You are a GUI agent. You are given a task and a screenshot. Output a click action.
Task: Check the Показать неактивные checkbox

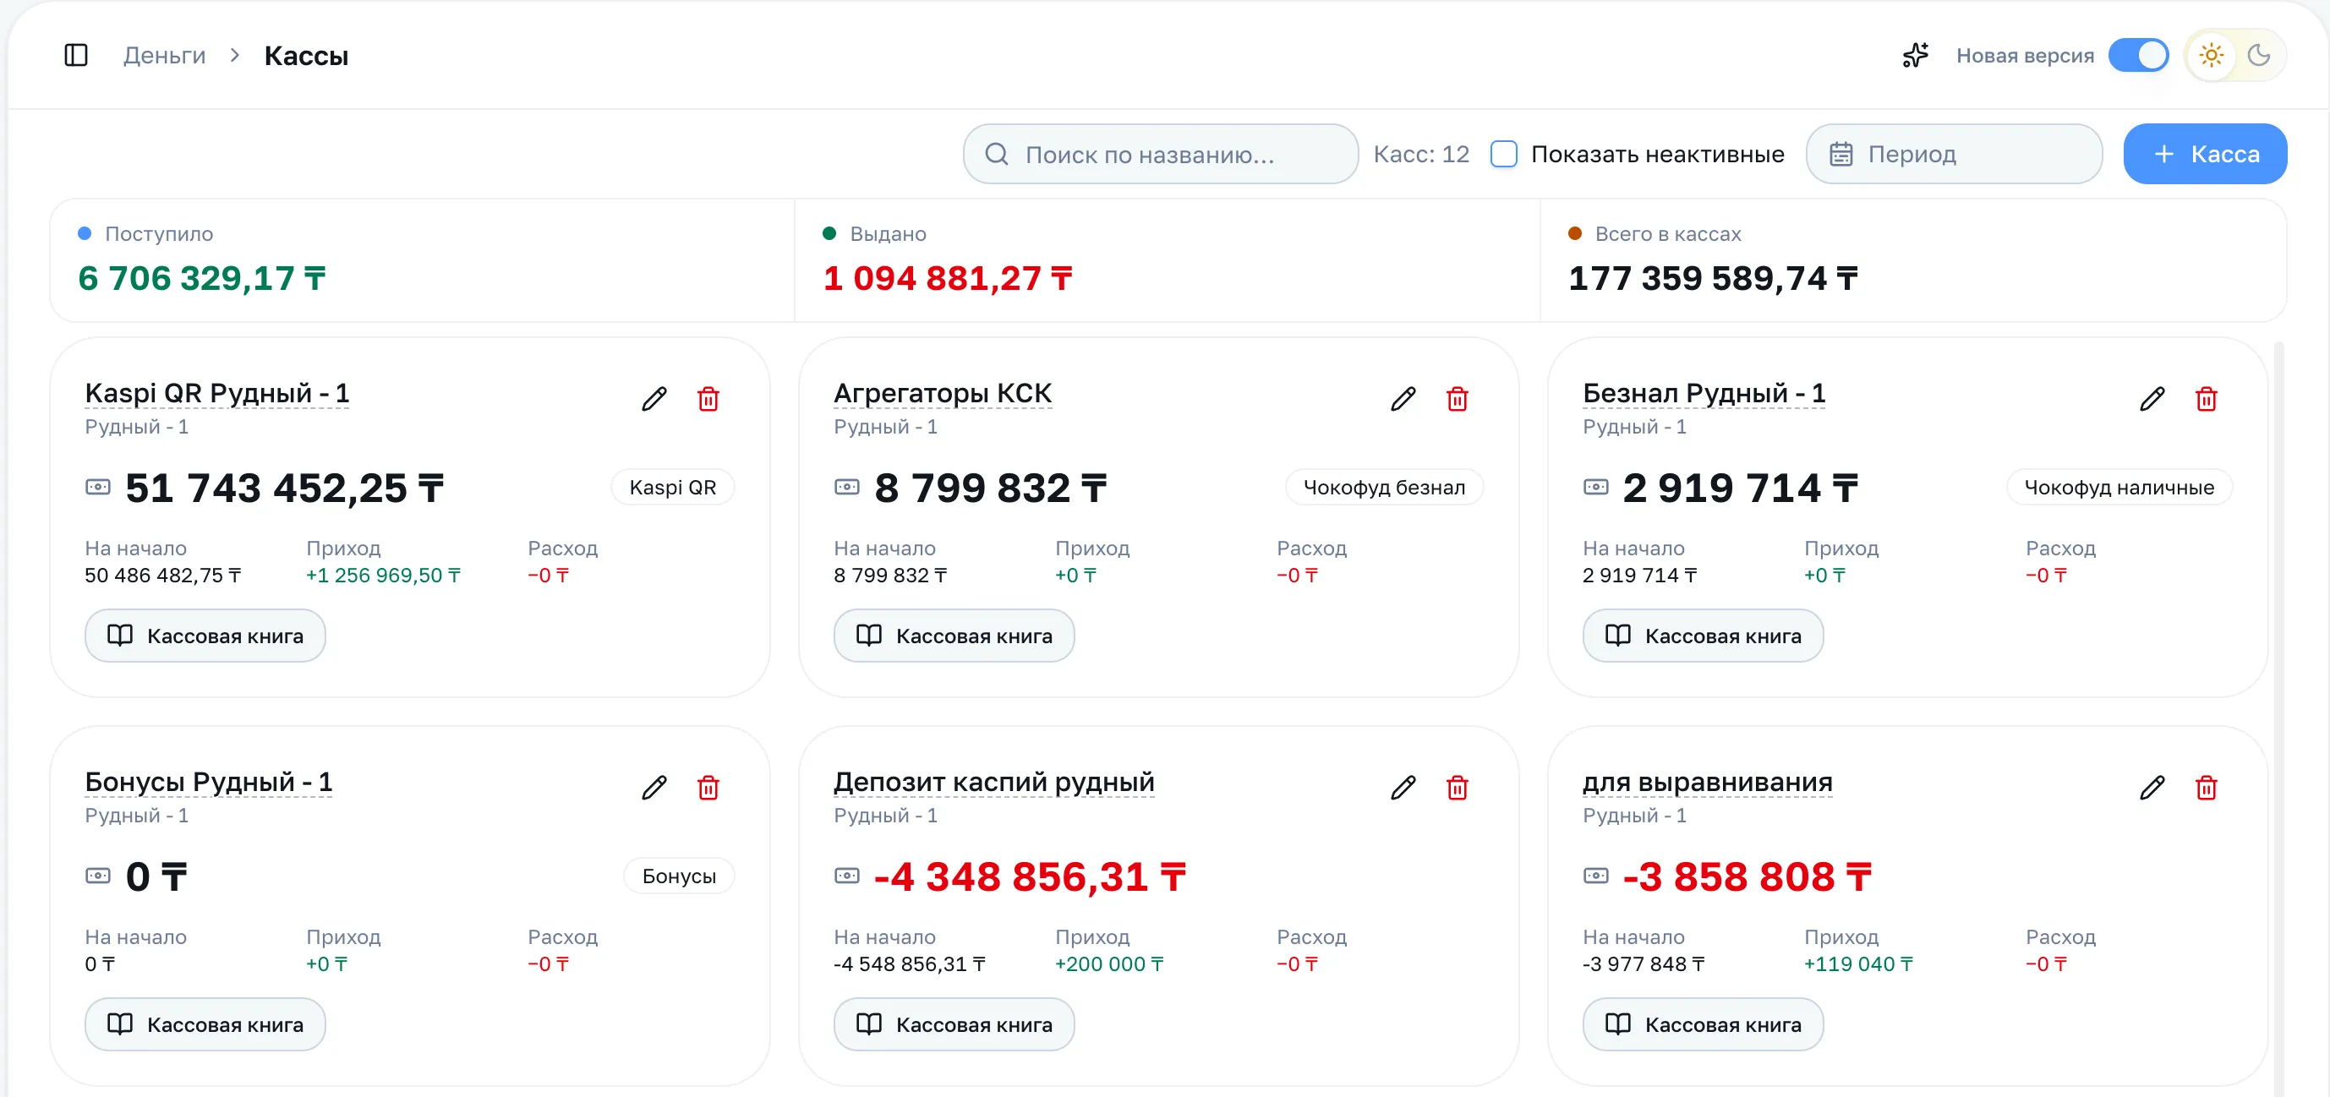[1503, 155]
